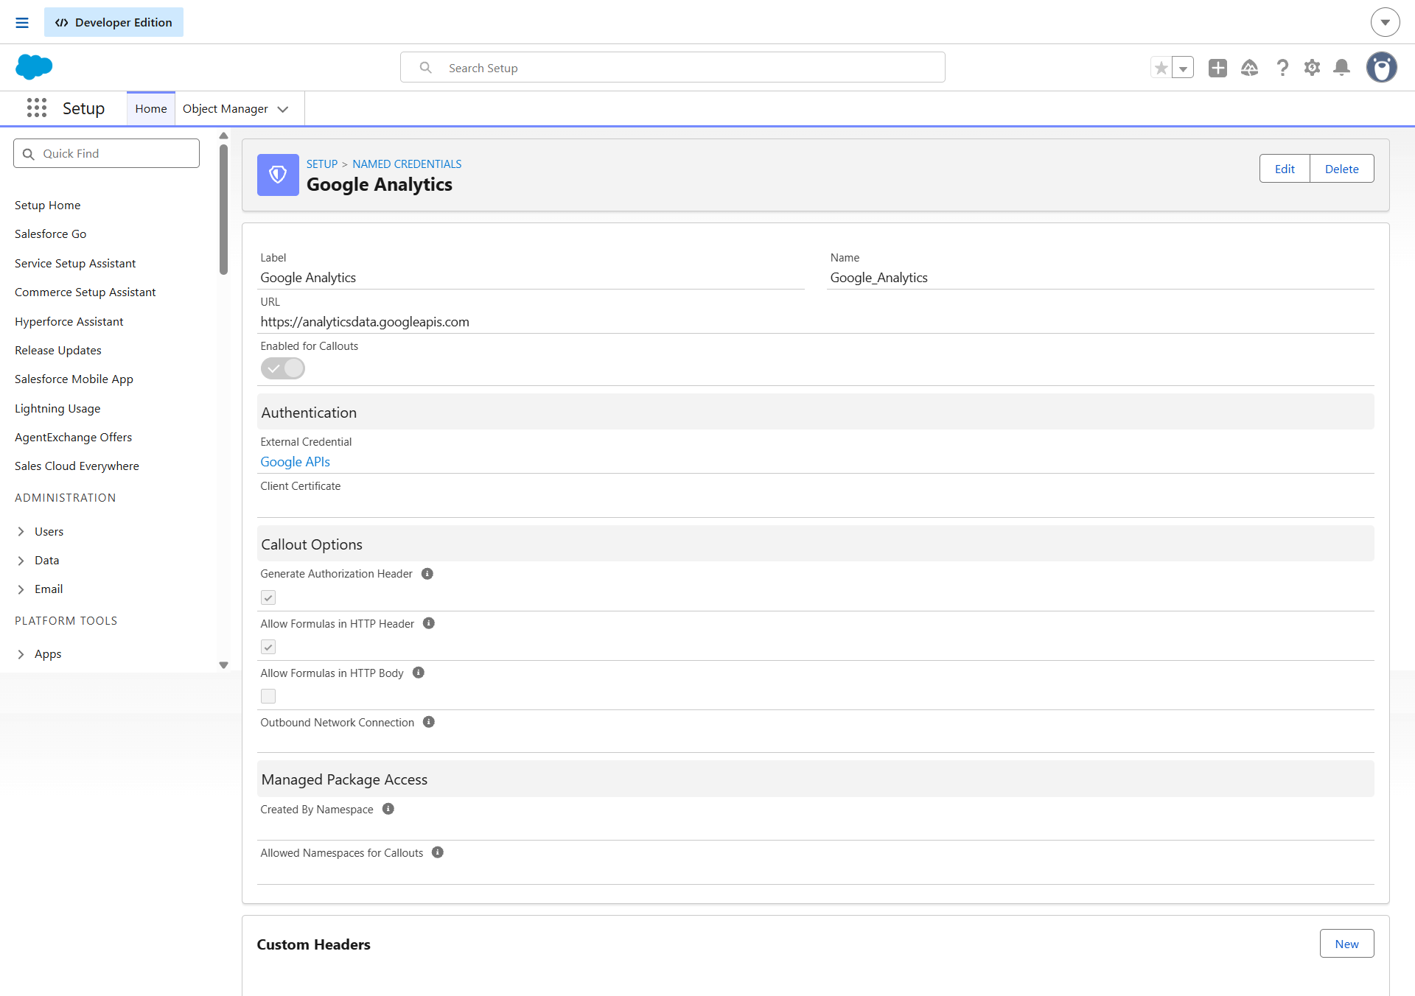The width and height of the screenshot is (1415, 996).
Task: Show info for Allow Formulas in HTTP Header
Action: (429, 623)
